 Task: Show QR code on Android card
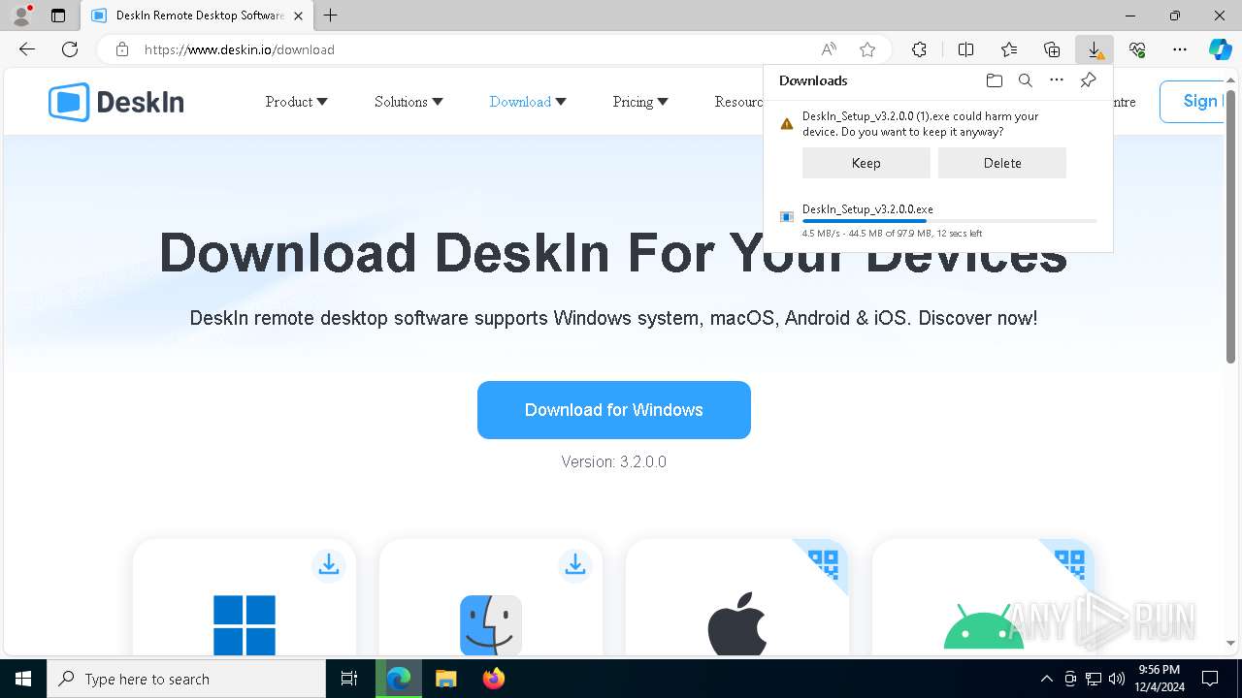[1069, 564]
